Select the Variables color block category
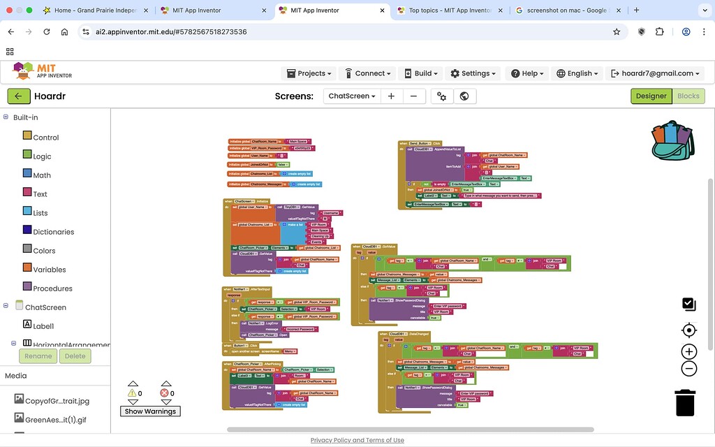Image resolution: width=715 pixels, height=447 pixels. [50, 270]
